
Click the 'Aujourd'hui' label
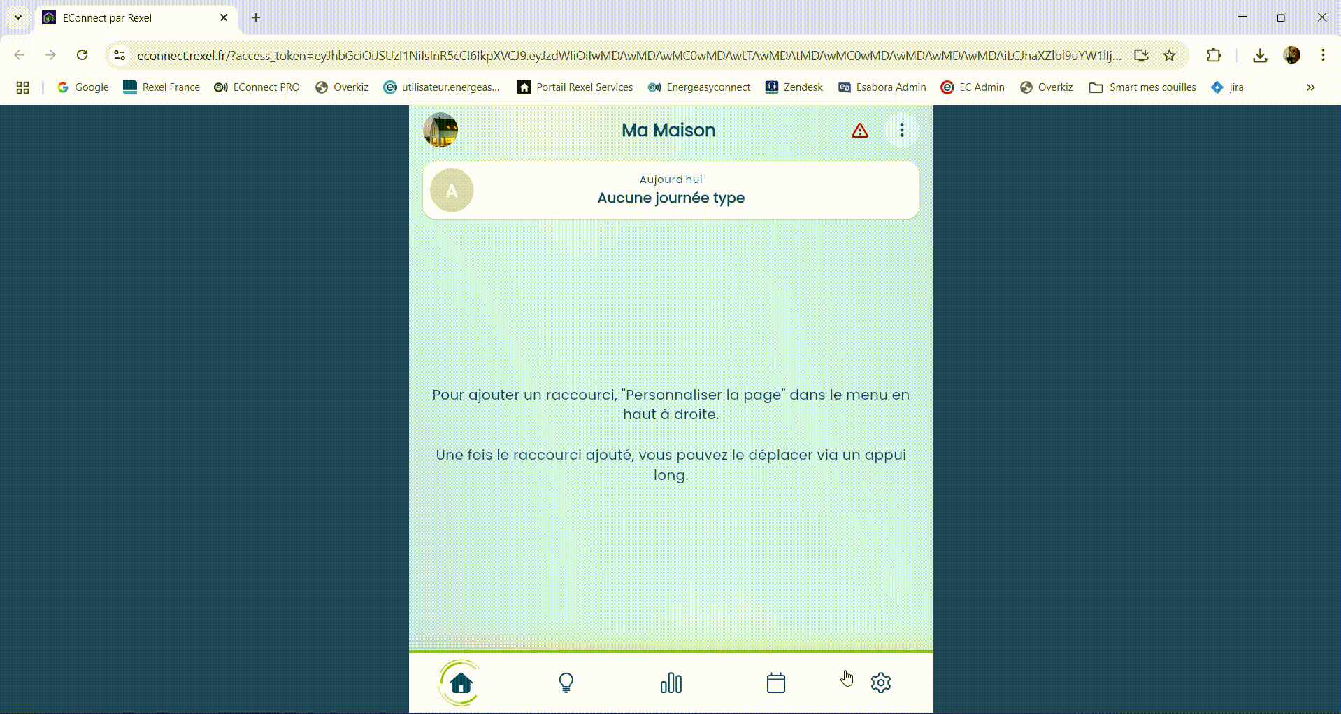pos(671,180)
